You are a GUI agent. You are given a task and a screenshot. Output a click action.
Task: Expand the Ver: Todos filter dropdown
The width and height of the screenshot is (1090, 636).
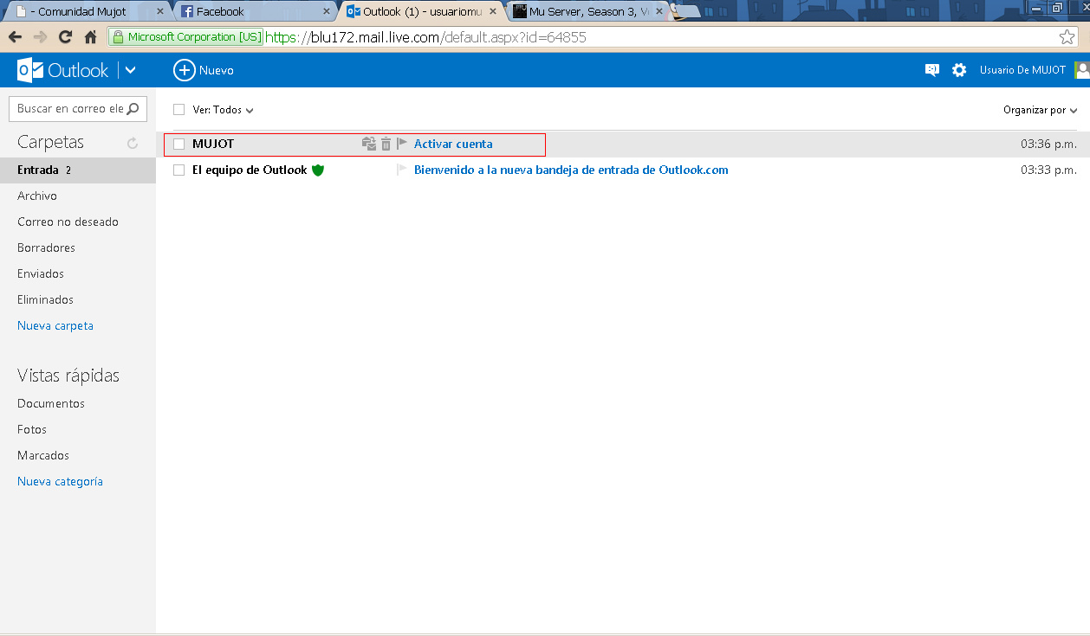223,110
